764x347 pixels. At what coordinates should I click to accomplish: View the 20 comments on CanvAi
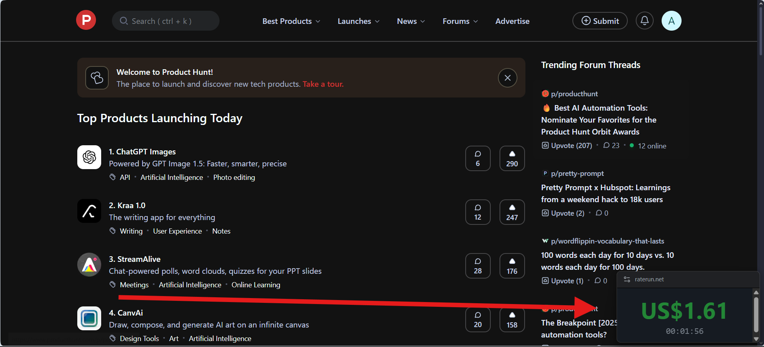(x=478, y=320)
